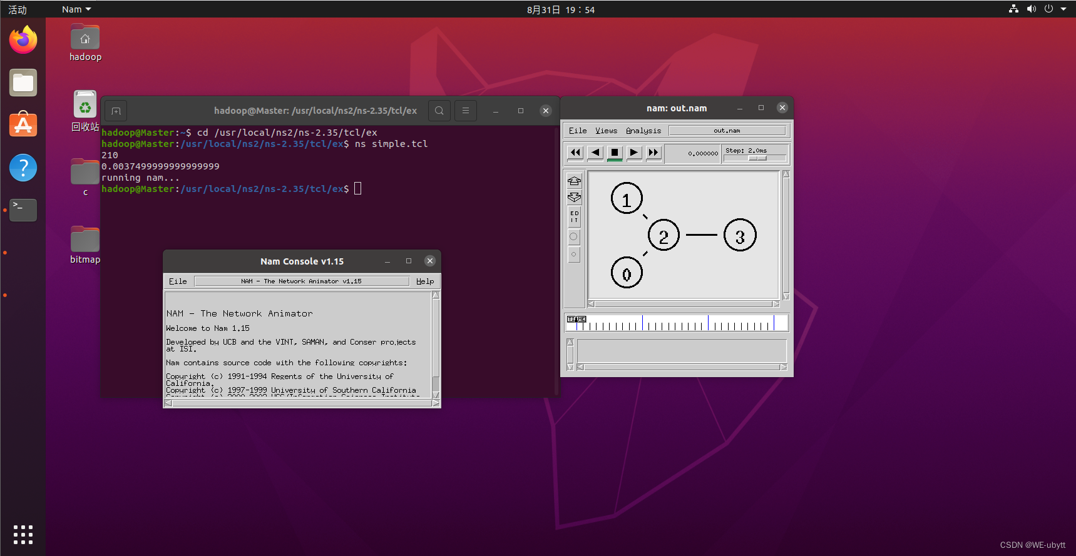The height and width of the screenshot is (556, 1076).
Task: Zoom in on the network view
Action: click(574, 181)
